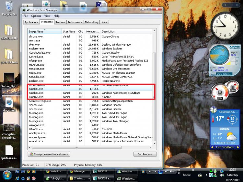Click Show Desktop in Quick Launch
Screen dimensions: 243x182
point(23,171)
